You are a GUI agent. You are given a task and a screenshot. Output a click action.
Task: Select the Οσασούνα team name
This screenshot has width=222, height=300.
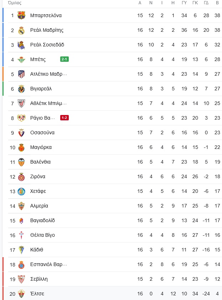click(x=42, y=132)
